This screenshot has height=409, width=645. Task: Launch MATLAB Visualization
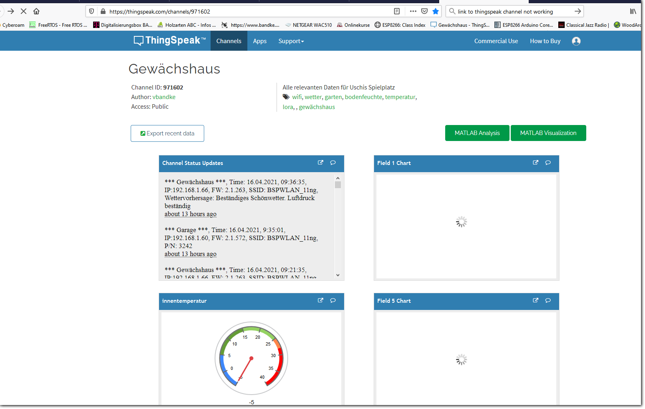coord(548,133)
